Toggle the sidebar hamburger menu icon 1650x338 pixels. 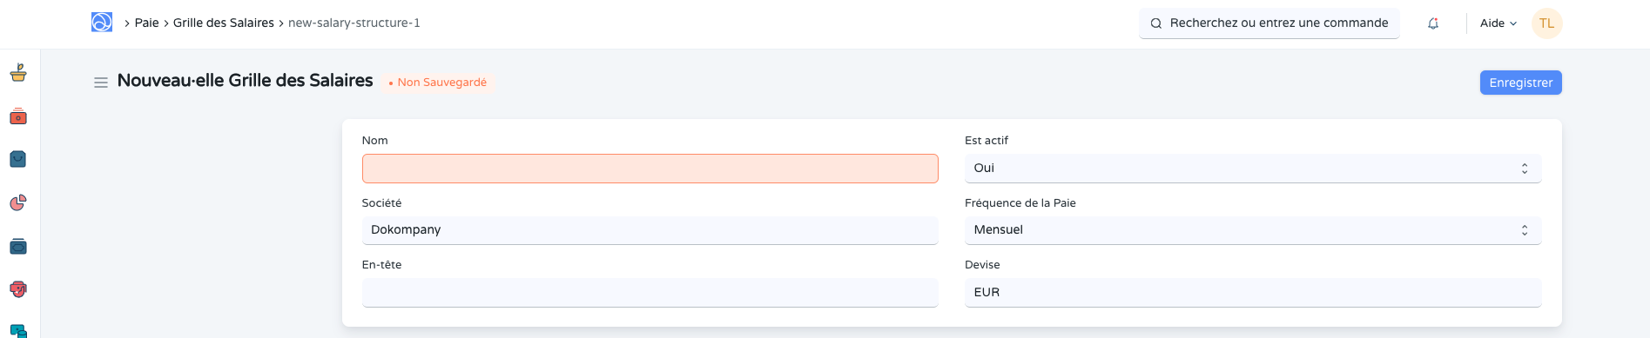tap(101, 83)
